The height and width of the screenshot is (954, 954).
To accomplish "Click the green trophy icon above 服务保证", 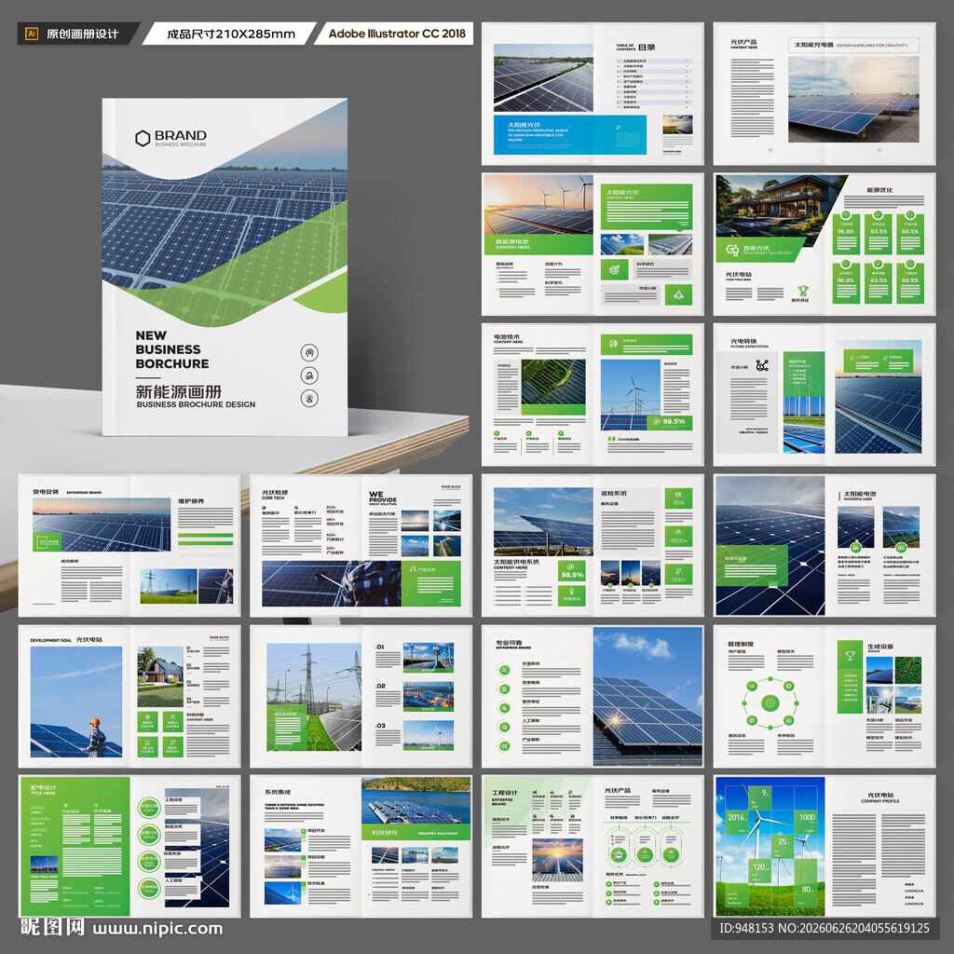I will (802, 291).
